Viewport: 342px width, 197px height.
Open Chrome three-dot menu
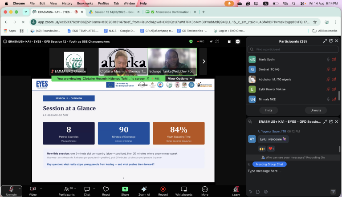coord(335,22)
